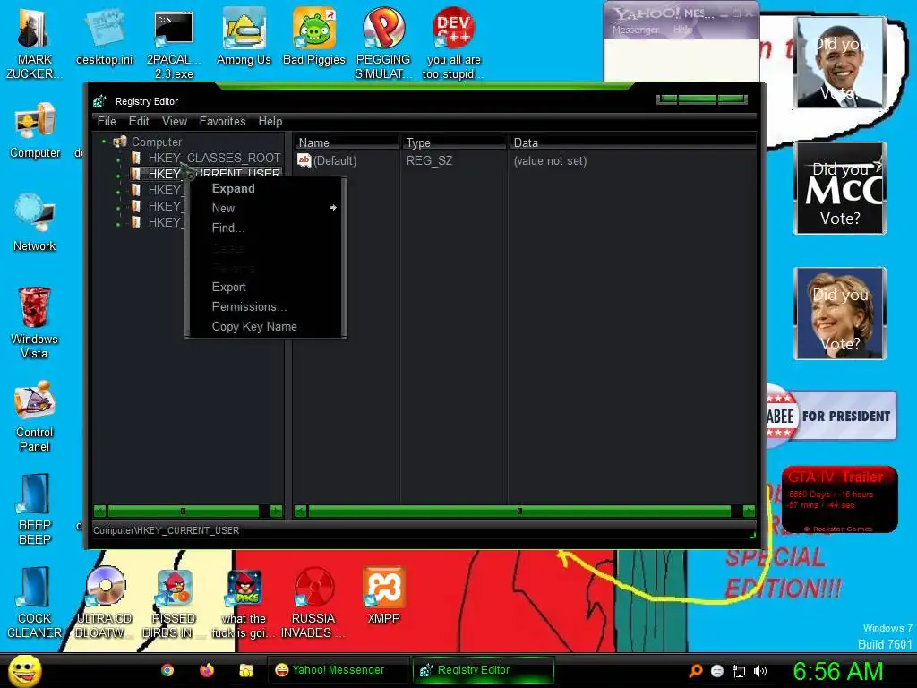The image size is (917, 688).
Task: Click the 'FOR PRESIDENT' campaign gadget
Action: [831, 416]
